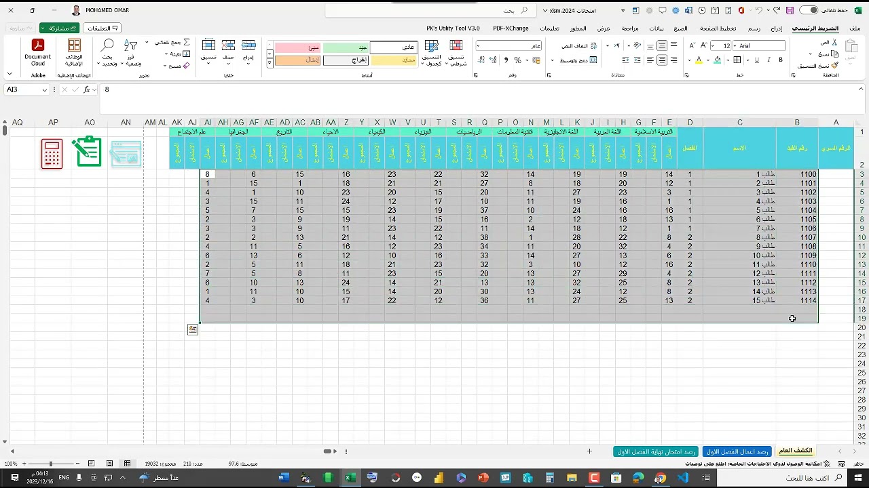The height and width of the screenshot is (488, 869).
Task: Click the Fill Color bucket icon
Action: tap(718, 60)
